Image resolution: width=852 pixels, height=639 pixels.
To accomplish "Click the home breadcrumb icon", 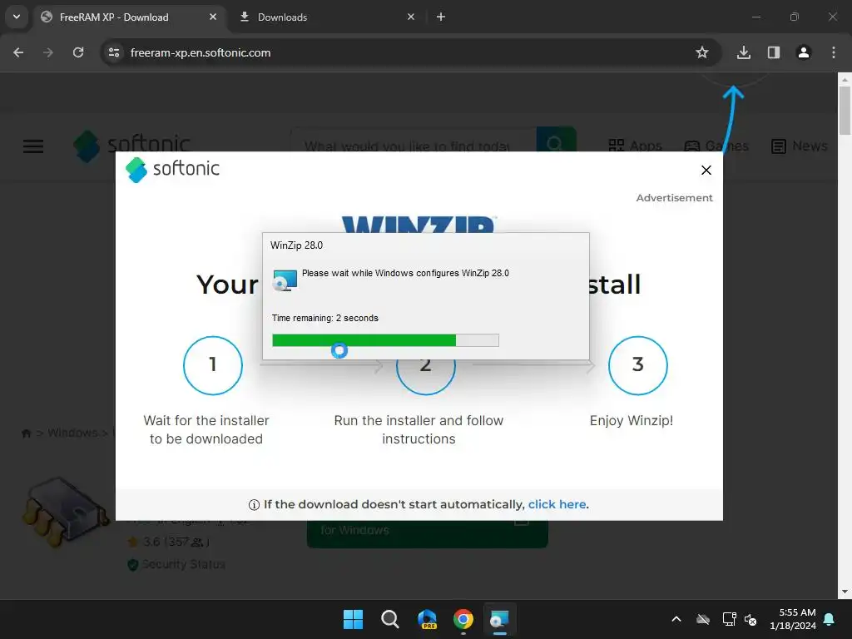I will point(26,433).
